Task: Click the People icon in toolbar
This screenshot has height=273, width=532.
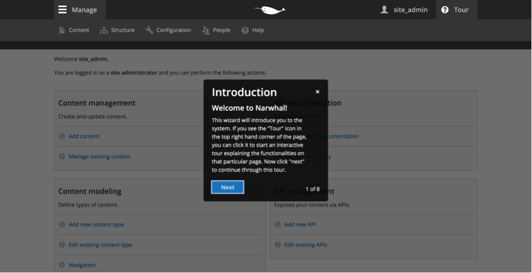Action: tap(206, 30)
